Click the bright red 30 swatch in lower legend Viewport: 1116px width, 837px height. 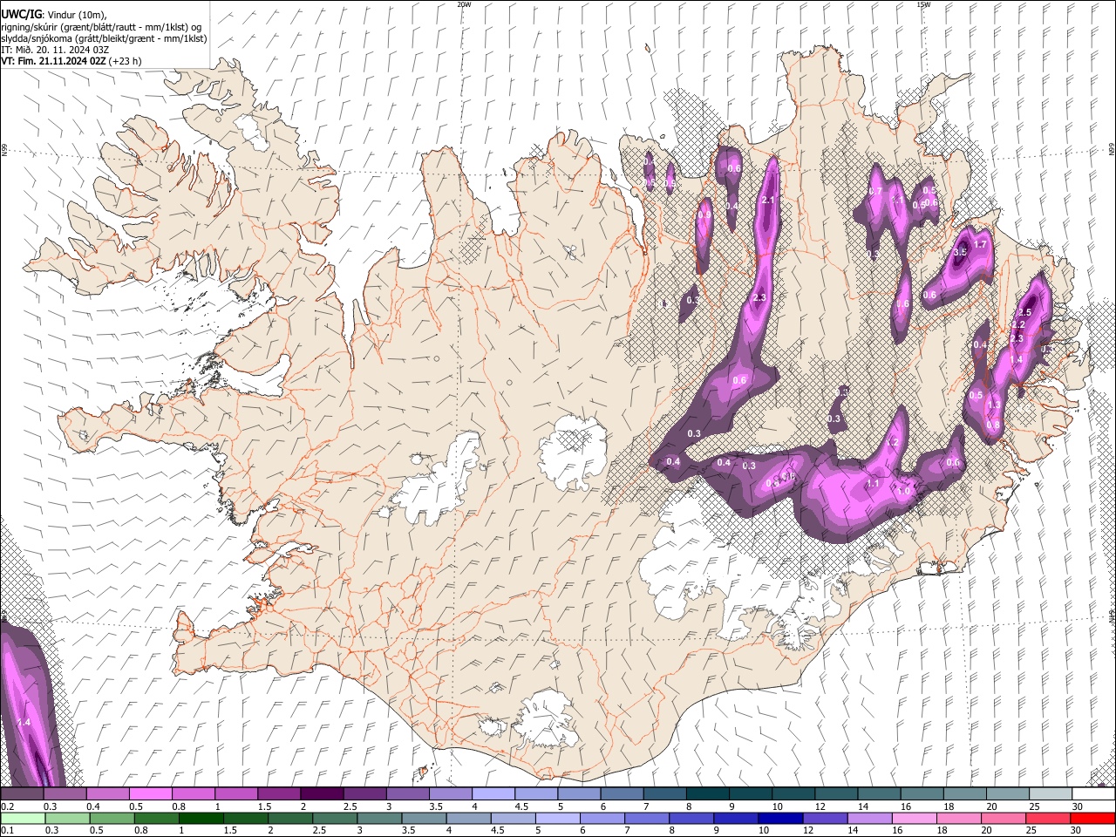1092,819
